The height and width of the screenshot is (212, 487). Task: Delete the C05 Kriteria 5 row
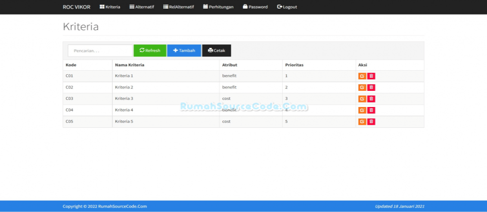371,122
